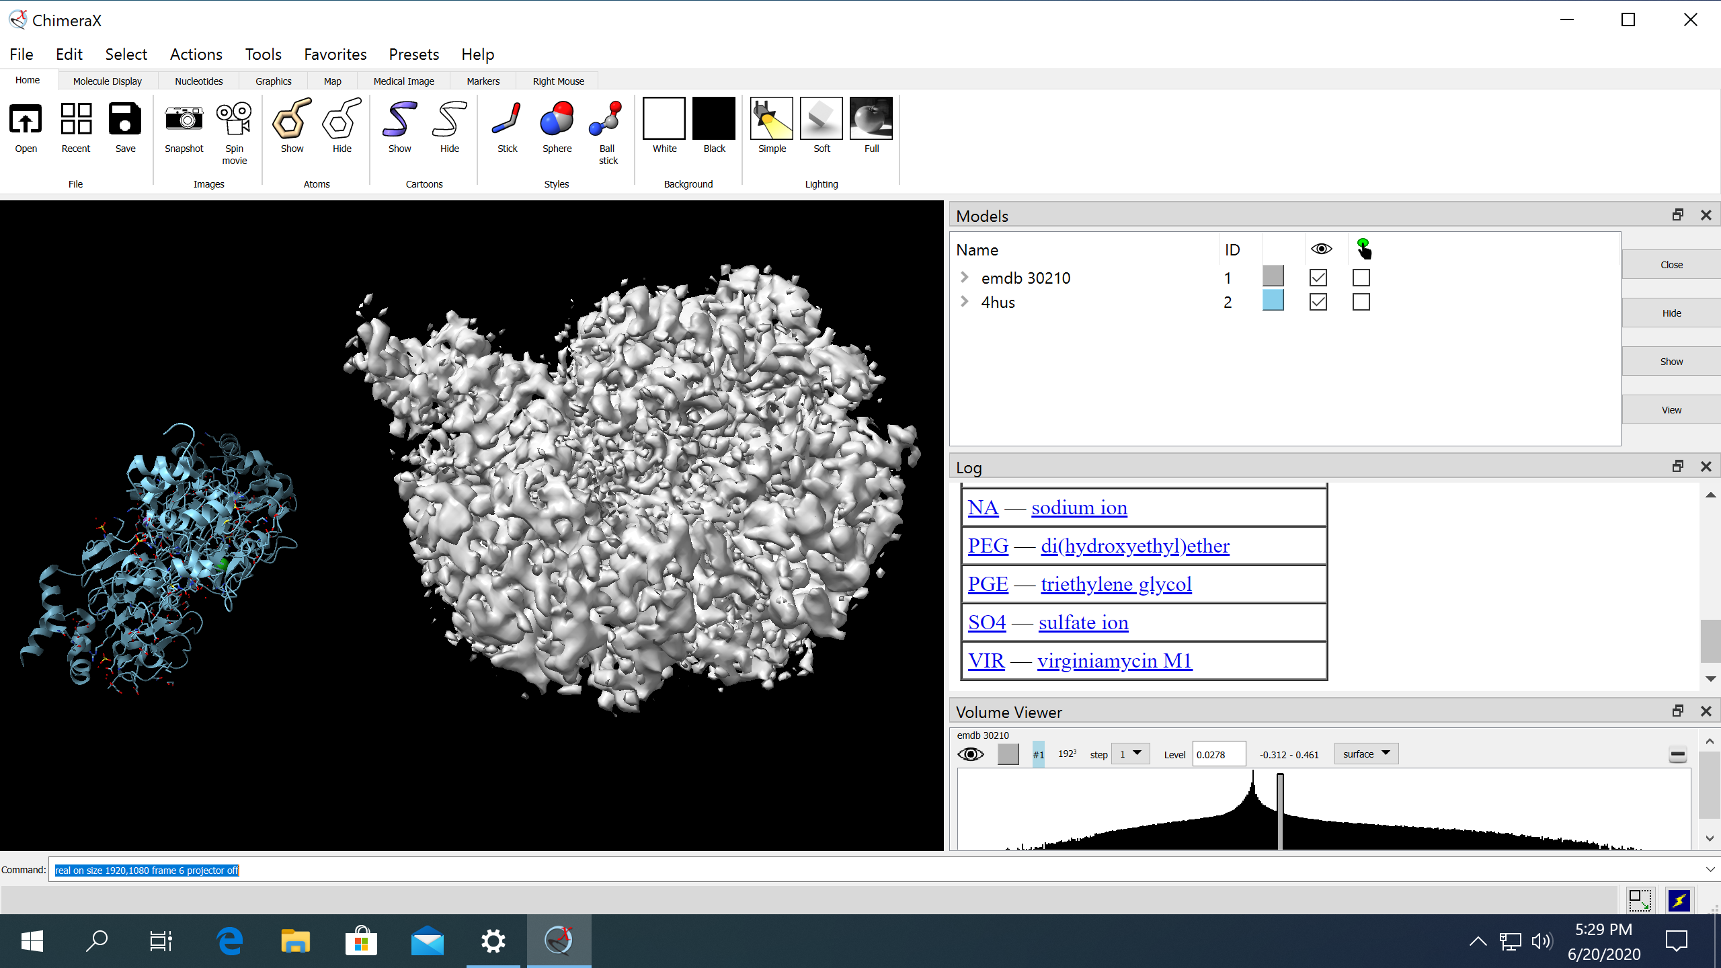1721x968 pixels.
Task: Switch to the Molecule Display tab
Action: point(108,81)
